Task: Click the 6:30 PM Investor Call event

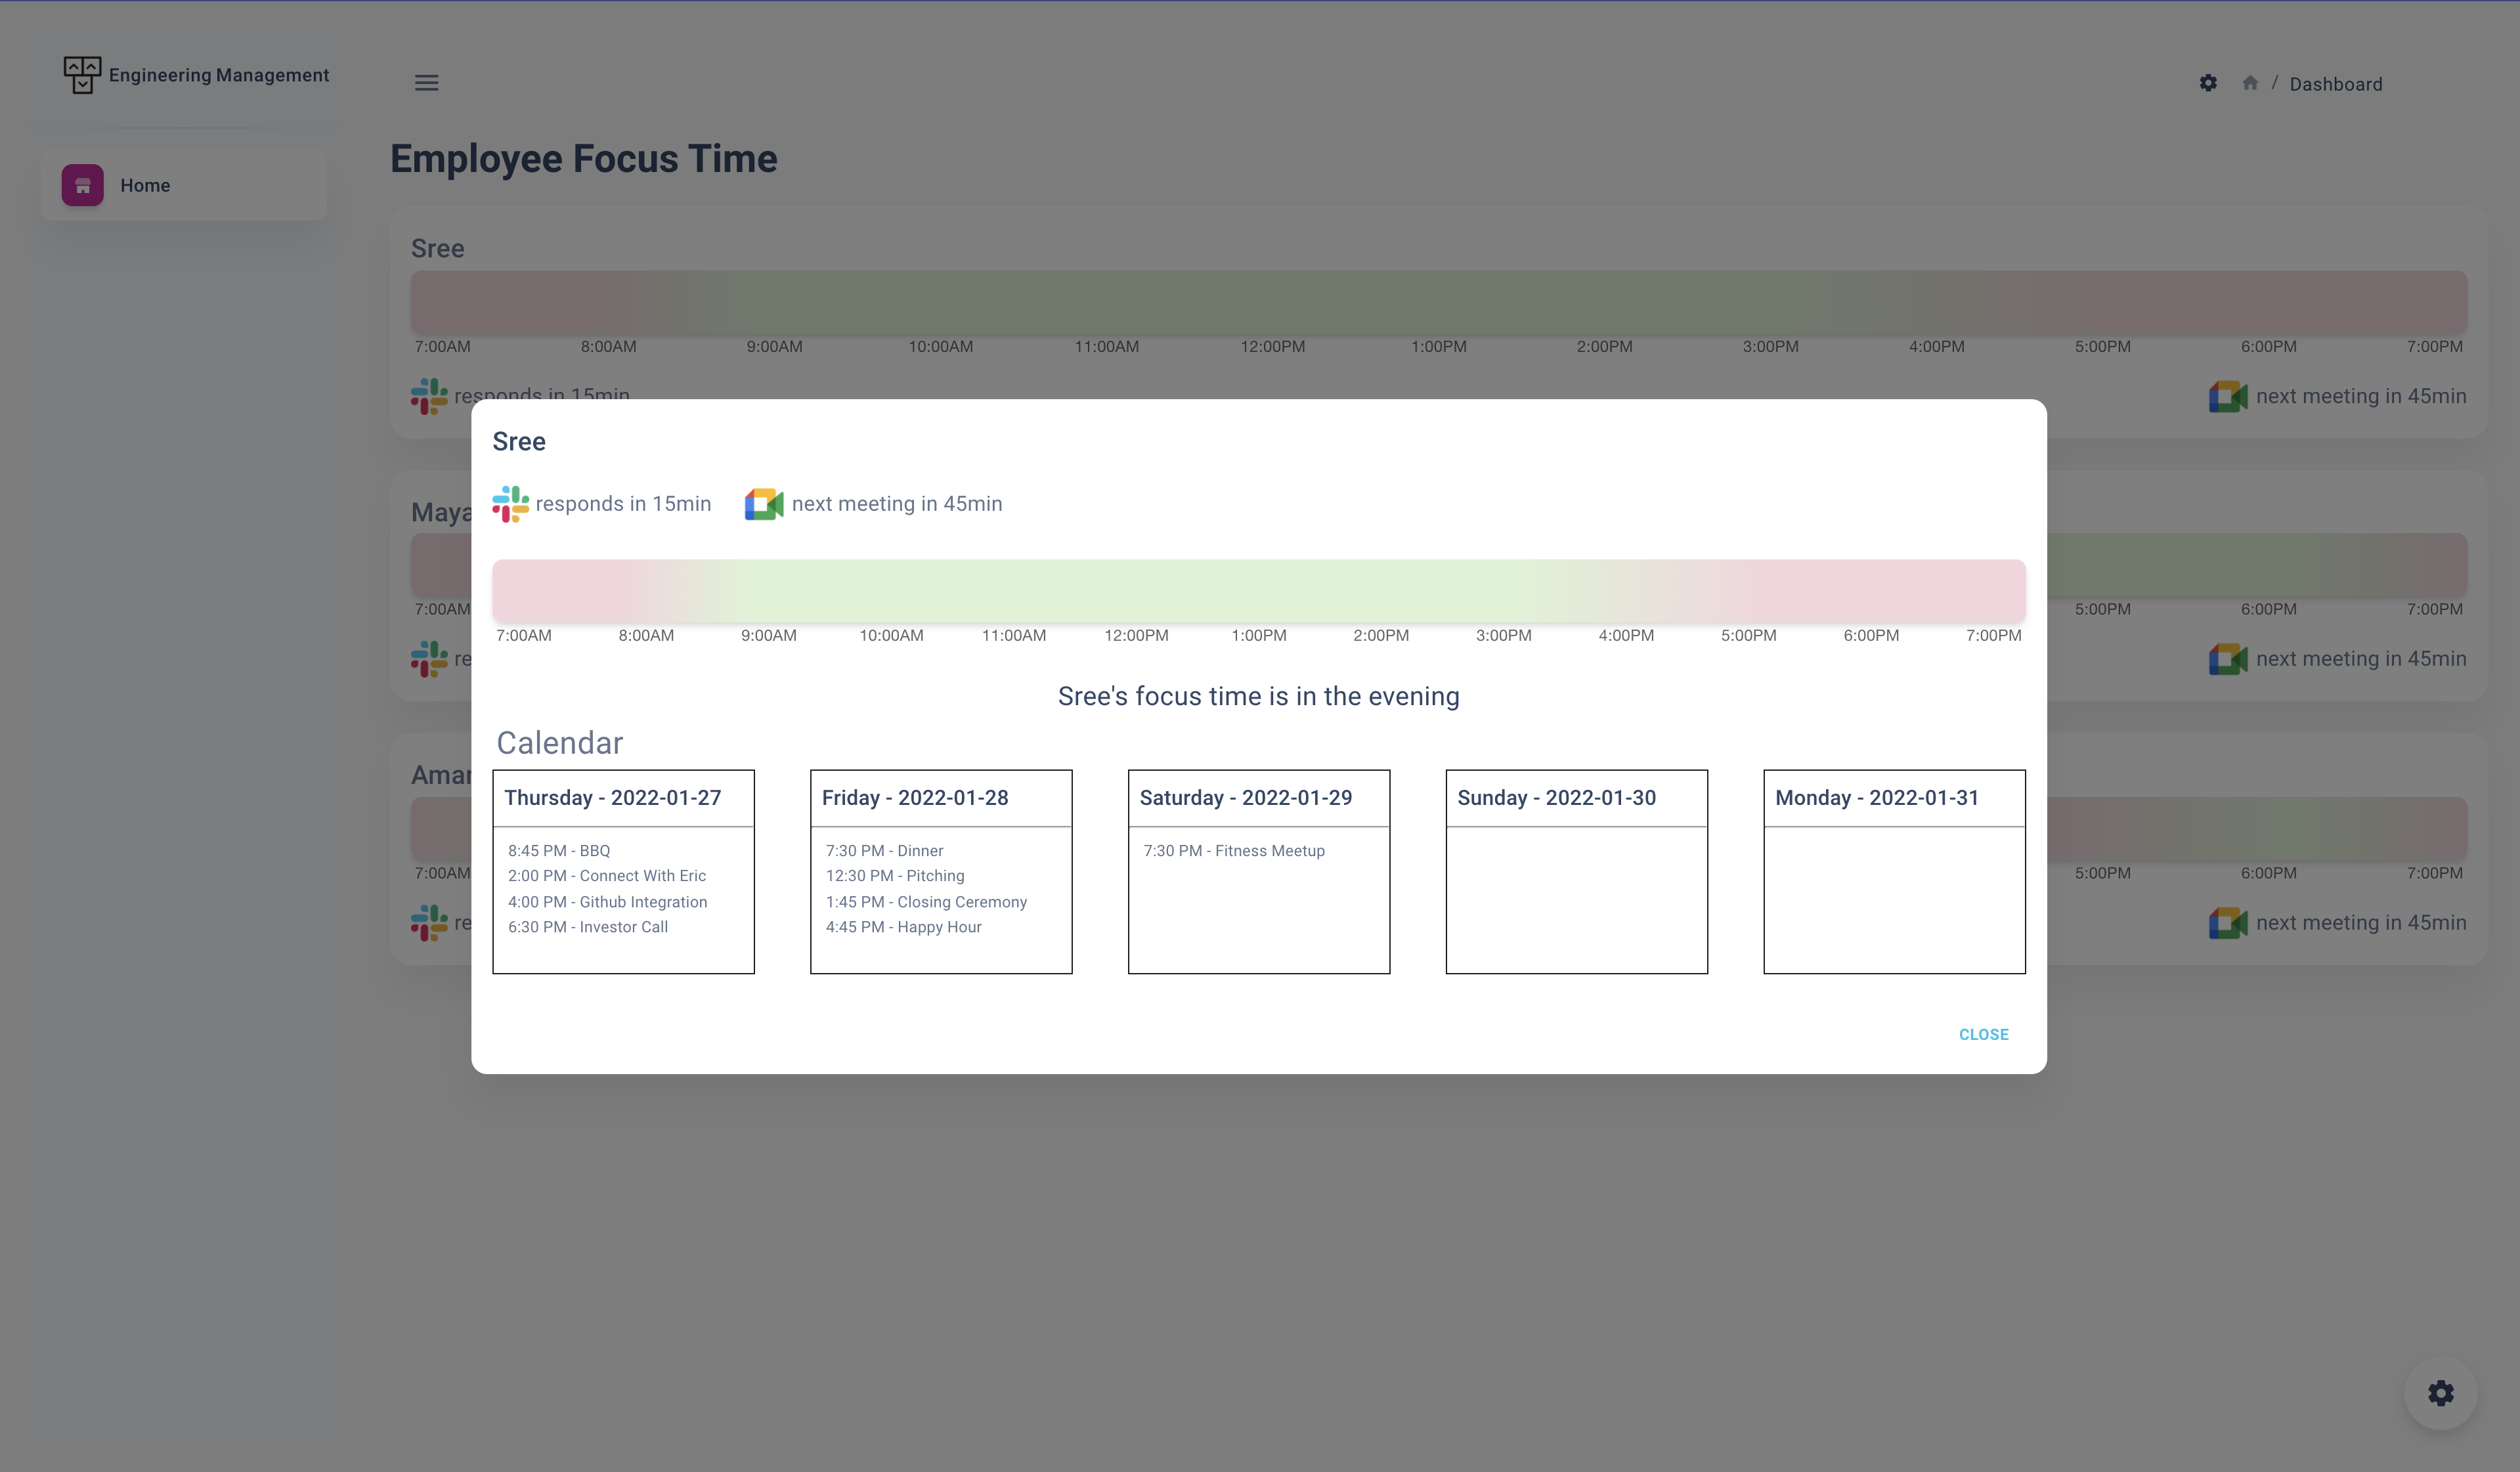Action: coord(587,927)
